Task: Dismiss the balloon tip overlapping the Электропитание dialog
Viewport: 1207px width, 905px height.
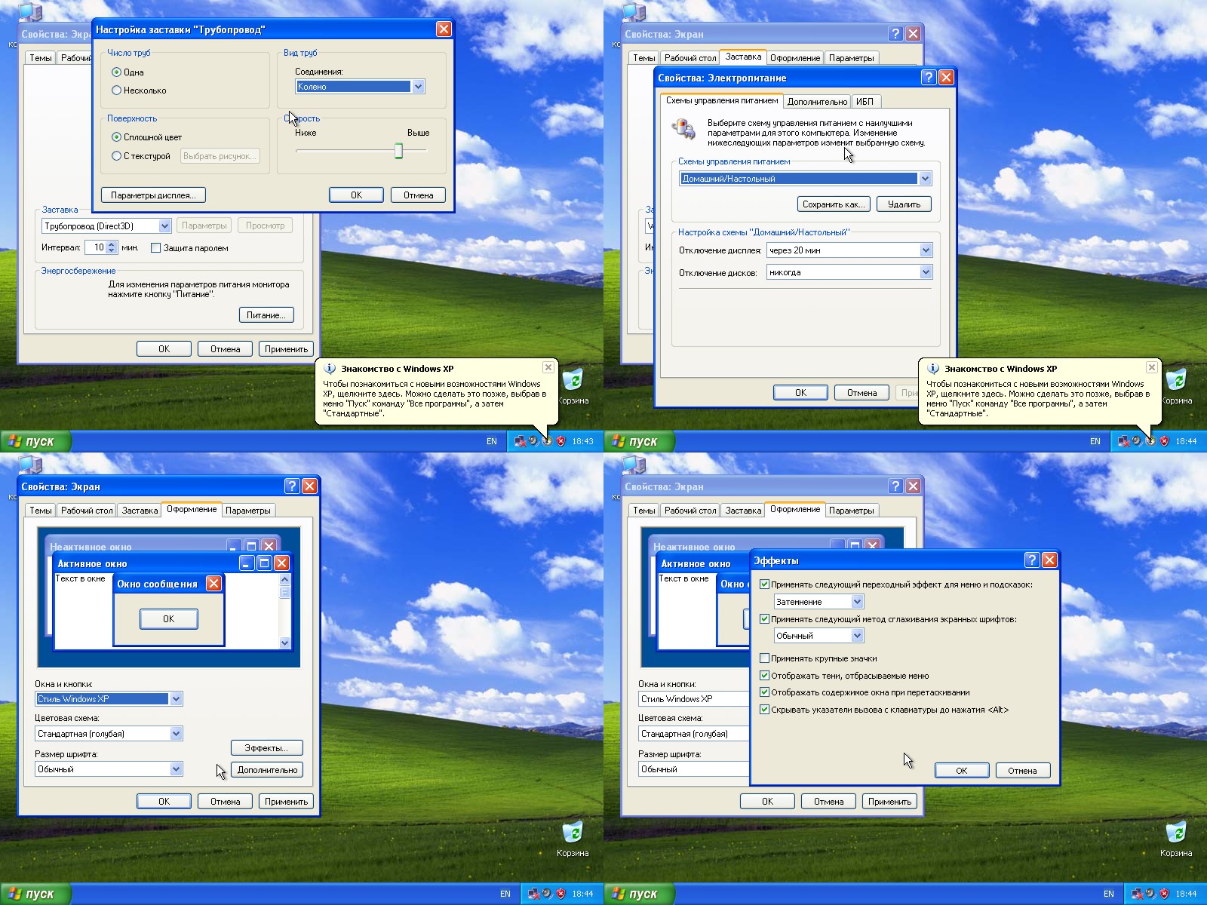Action: (1151, 367)
